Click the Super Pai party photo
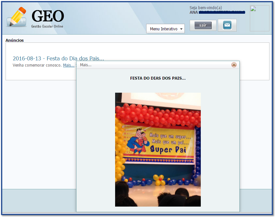The width and height of the screenshot is (276, 218). coord(158,149)
